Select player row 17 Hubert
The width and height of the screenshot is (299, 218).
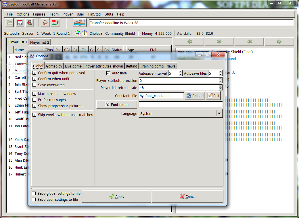(x=18, y=174)
